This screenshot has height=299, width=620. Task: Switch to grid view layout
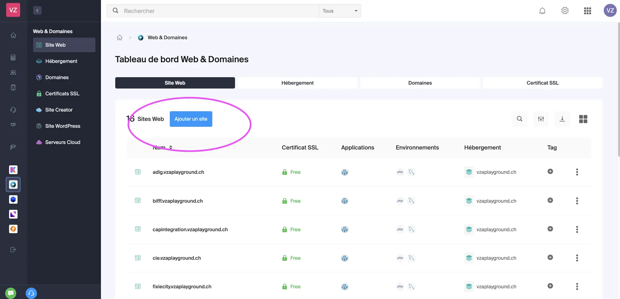pos(583,119)
